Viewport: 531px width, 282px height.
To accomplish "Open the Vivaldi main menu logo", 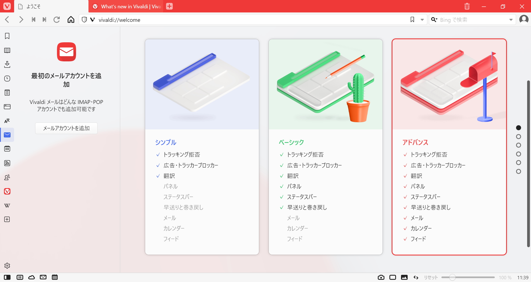I will [7, 6].
